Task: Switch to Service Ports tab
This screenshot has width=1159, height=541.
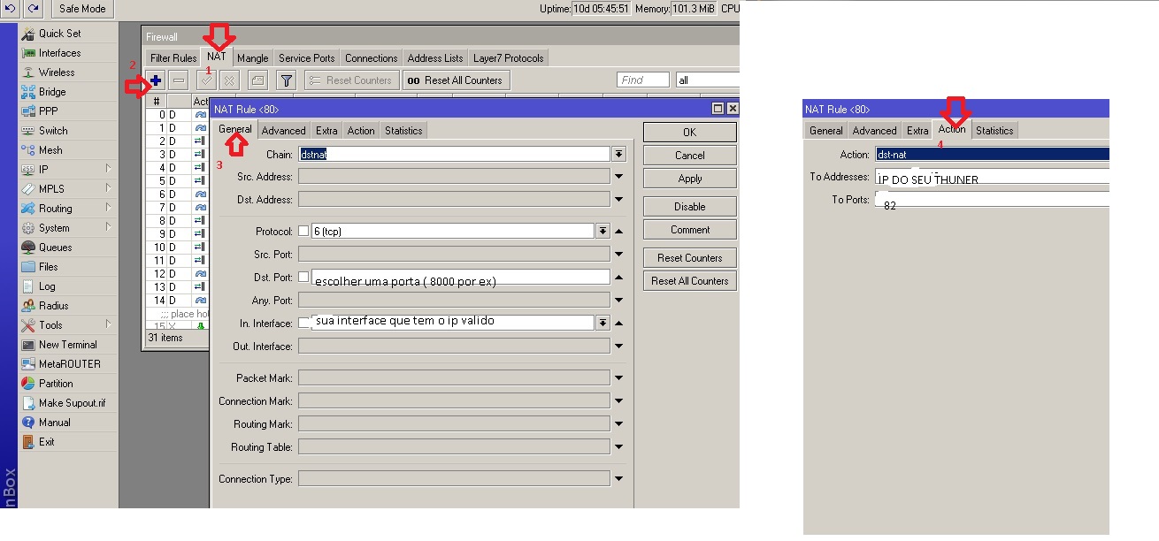Action: coord(306,57)
